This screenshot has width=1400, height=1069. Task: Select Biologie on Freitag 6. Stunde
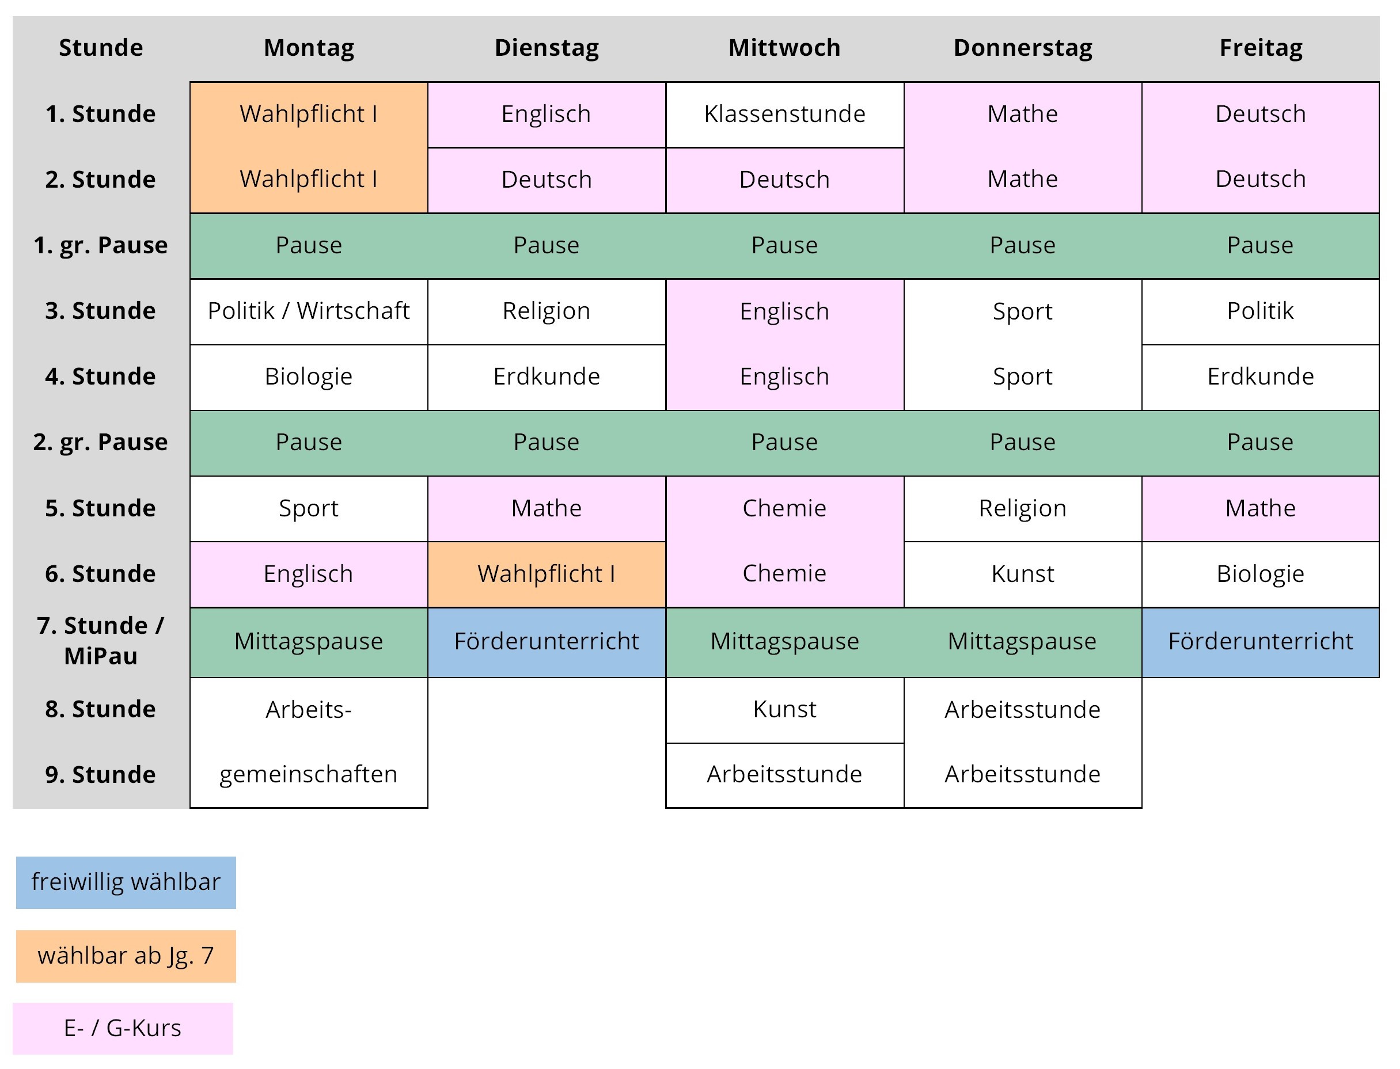coord(1261,574)
